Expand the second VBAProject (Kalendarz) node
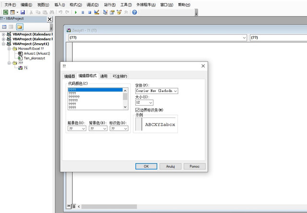This screenshot has width=307, height=213. tap(3, 39)
